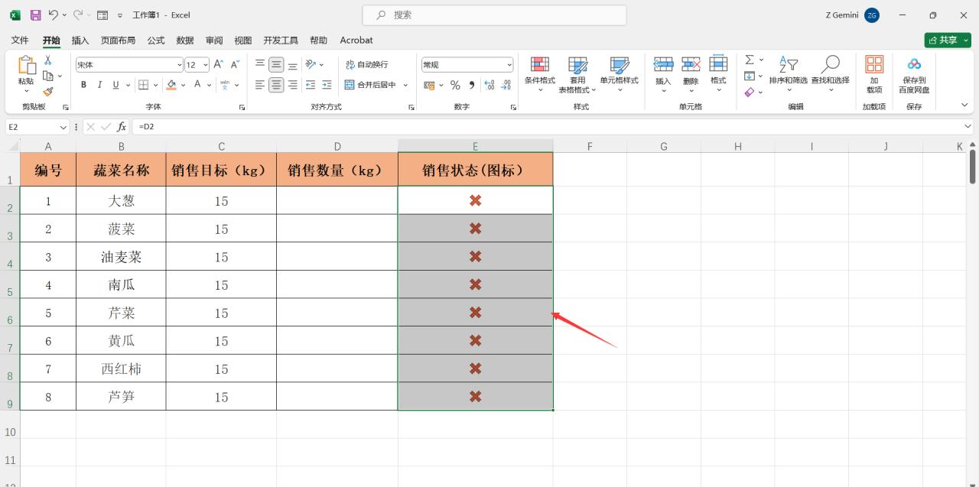
Task: Increase font size with the larger A icon
Action: click(x=219, y=65)
